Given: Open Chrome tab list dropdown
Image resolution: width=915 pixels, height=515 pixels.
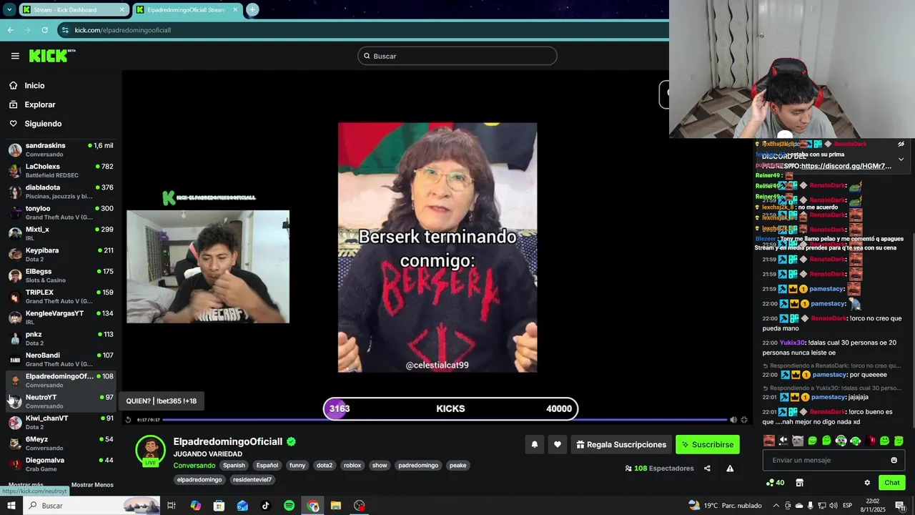Looking at the screenshot, I should 9,9.
